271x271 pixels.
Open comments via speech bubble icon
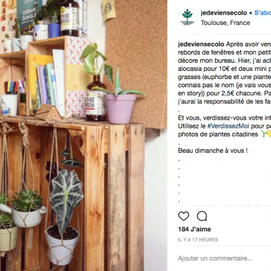[x=202, y=216]
